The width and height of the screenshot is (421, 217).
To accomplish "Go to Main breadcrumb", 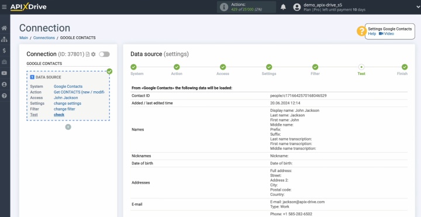I will point(23,38).
